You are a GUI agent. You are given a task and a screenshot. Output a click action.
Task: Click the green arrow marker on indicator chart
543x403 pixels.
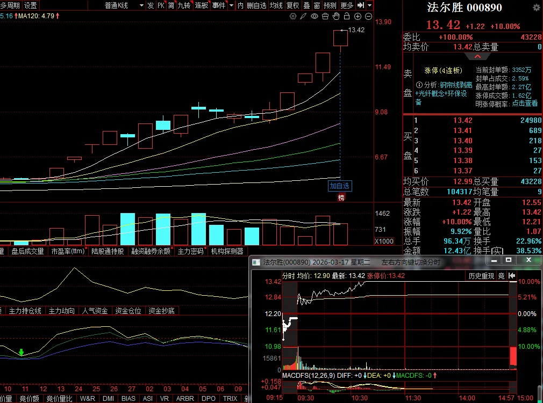(22, 352)
